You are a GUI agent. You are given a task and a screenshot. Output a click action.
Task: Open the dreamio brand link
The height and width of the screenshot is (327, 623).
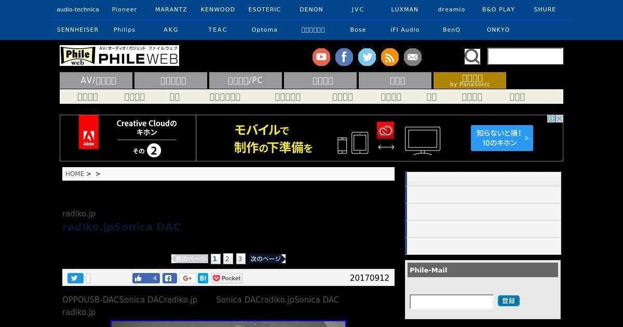452,9
